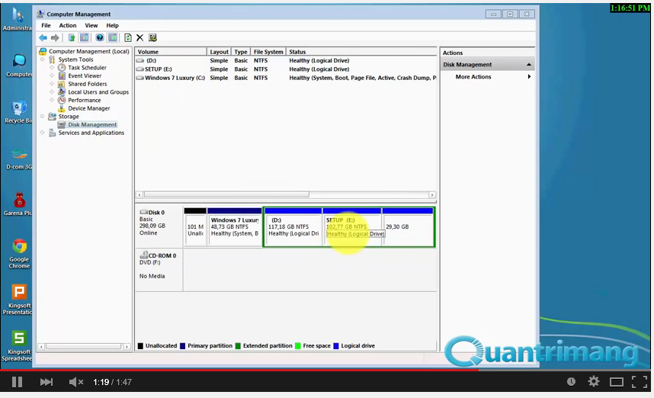
Task: Collapse the Storage tree node
Action: coord(43,117)
